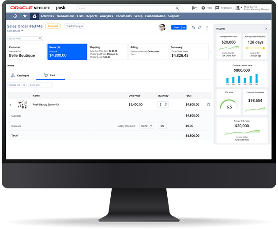
Task: Open the change role user icon
Action: coord(194,8)
